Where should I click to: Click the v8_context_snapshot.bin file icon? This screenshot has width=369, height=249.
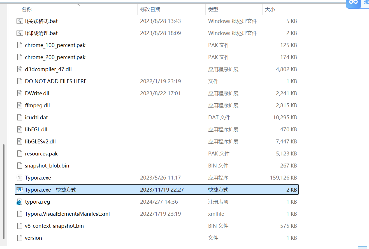20,226
